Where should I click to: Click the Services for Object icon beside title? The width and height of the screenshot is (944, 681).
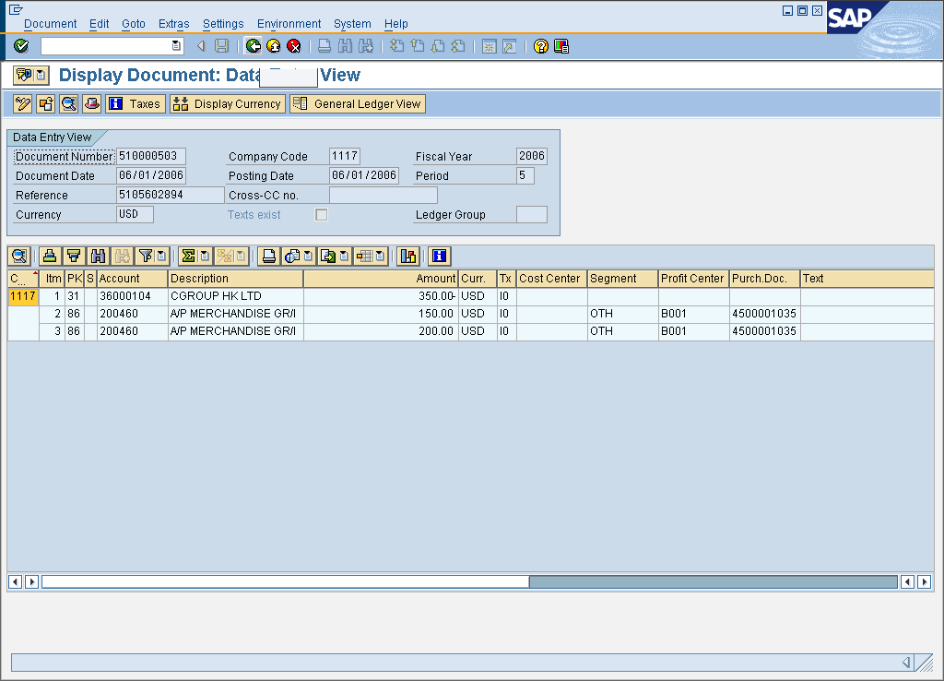[x=24, y=75]
